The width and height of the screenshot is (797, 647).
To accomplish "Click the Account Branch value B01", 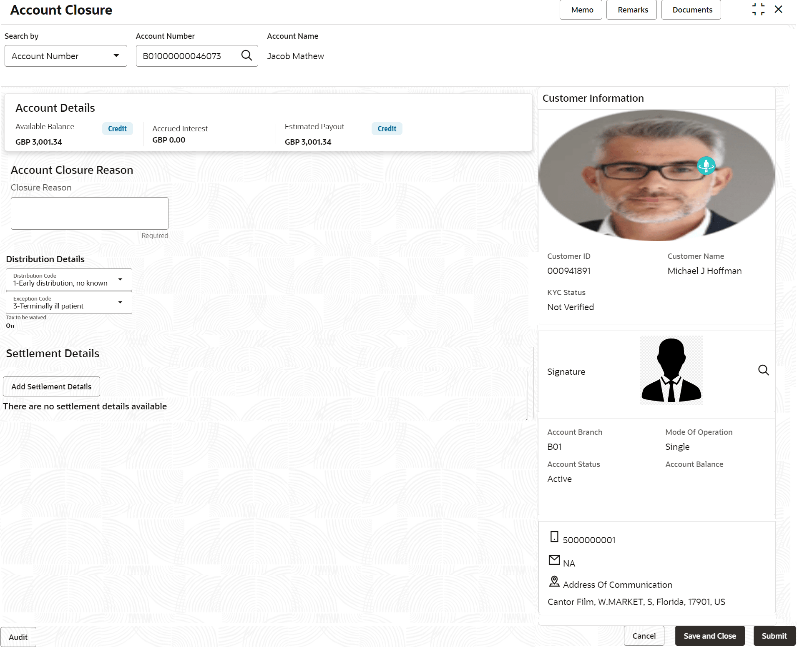I will click(555, 447).
